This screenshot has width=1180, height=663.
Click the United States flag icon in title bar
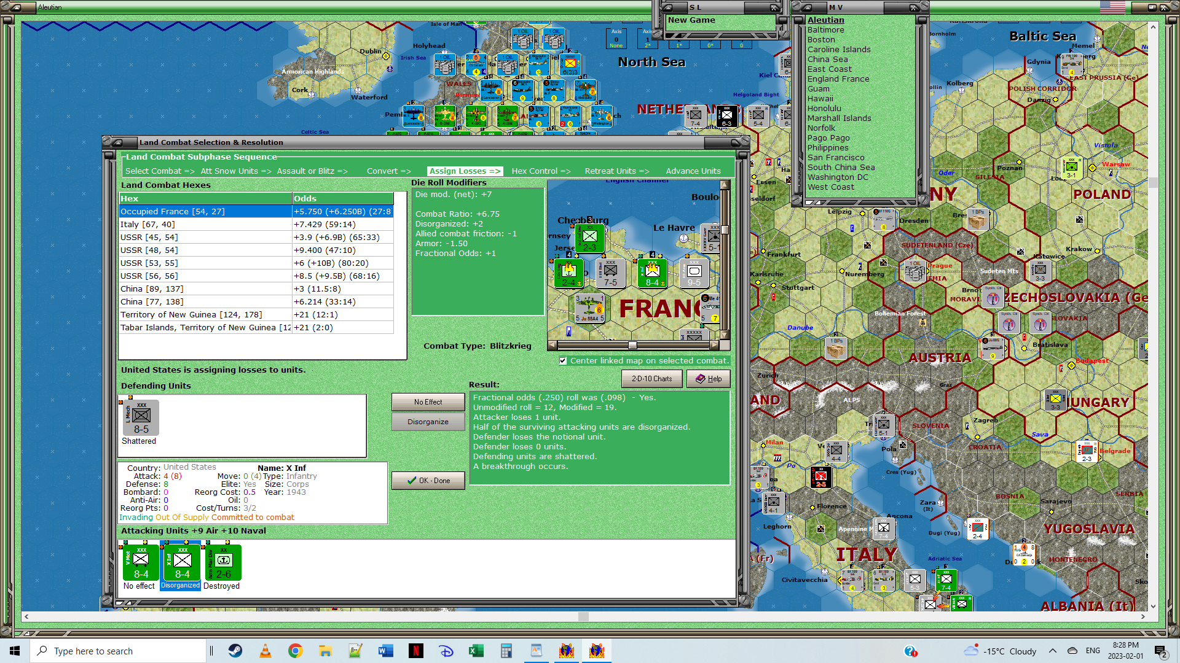[x=1112, y=7]
